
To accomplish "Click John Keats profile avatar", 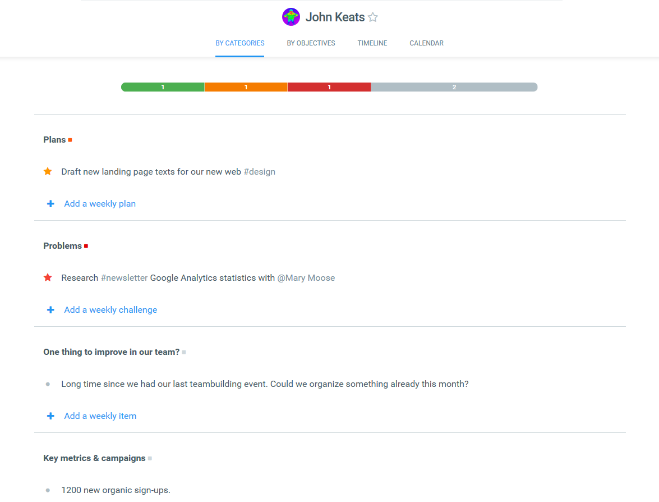I will coord(291,17).
